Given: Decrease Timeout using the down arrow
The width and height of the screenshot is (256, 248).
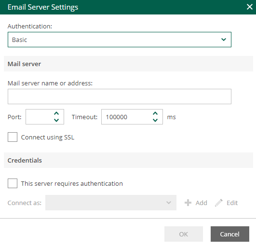Looking at the screenshot, I should [155, 121].
